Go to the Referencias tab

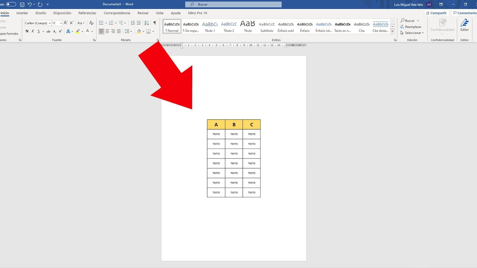(x=87, y=13)
